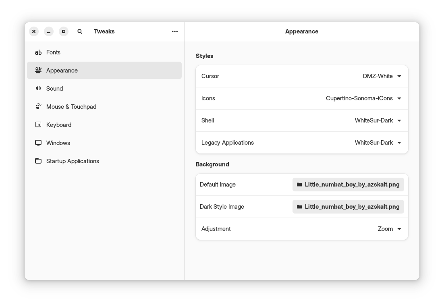Click the Icons row label

[x=208, y=98]
